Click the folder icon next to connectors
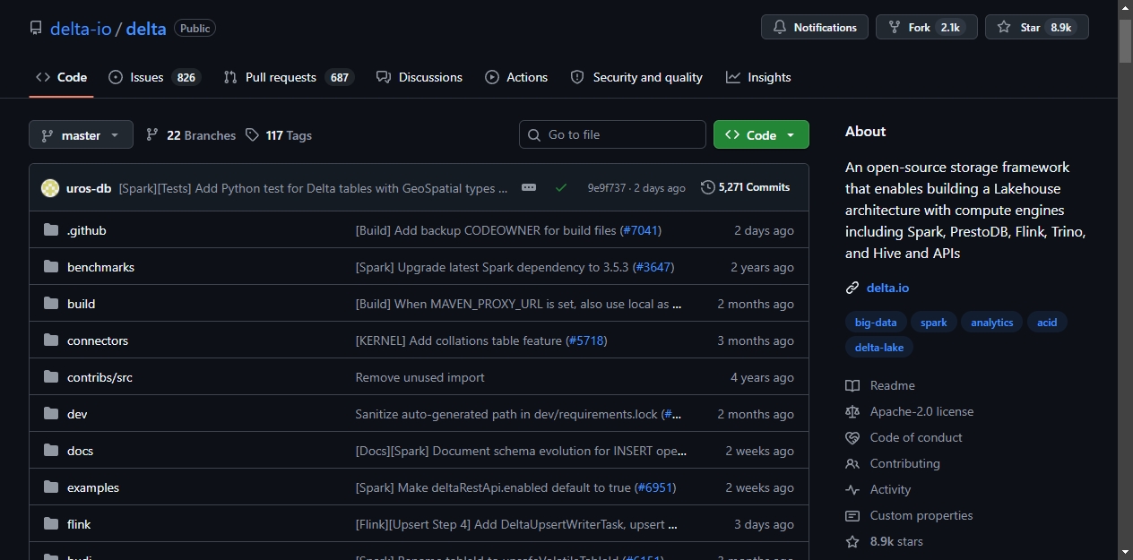Viewport: 1133px width, 560px height. coord(51,340)
